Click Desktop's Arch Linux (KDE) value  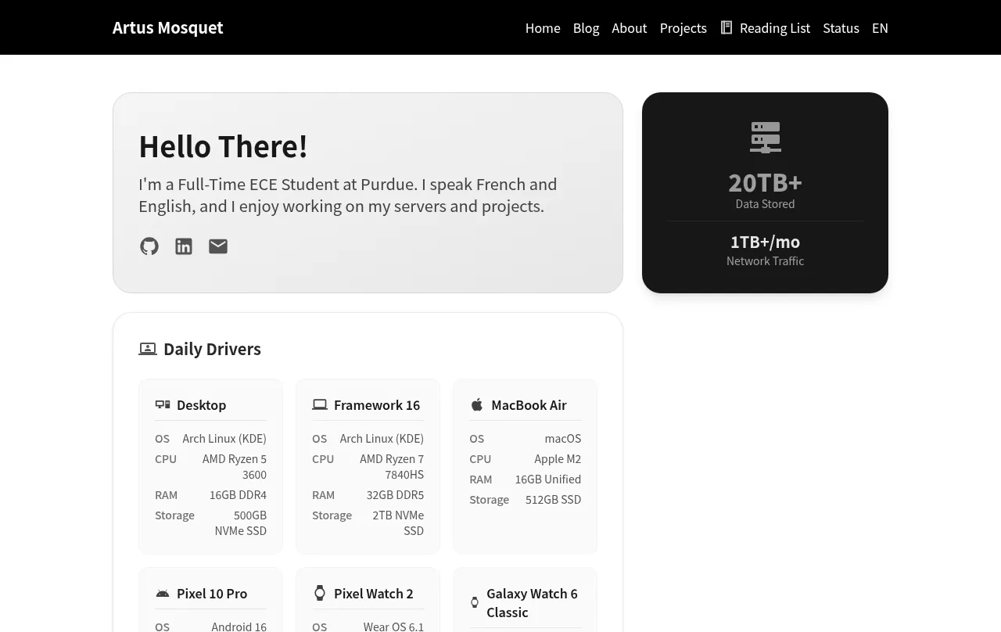tap(224, 439)
